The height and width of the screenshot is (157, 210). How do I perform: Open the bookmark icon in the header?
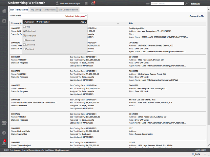click(86, 3)
